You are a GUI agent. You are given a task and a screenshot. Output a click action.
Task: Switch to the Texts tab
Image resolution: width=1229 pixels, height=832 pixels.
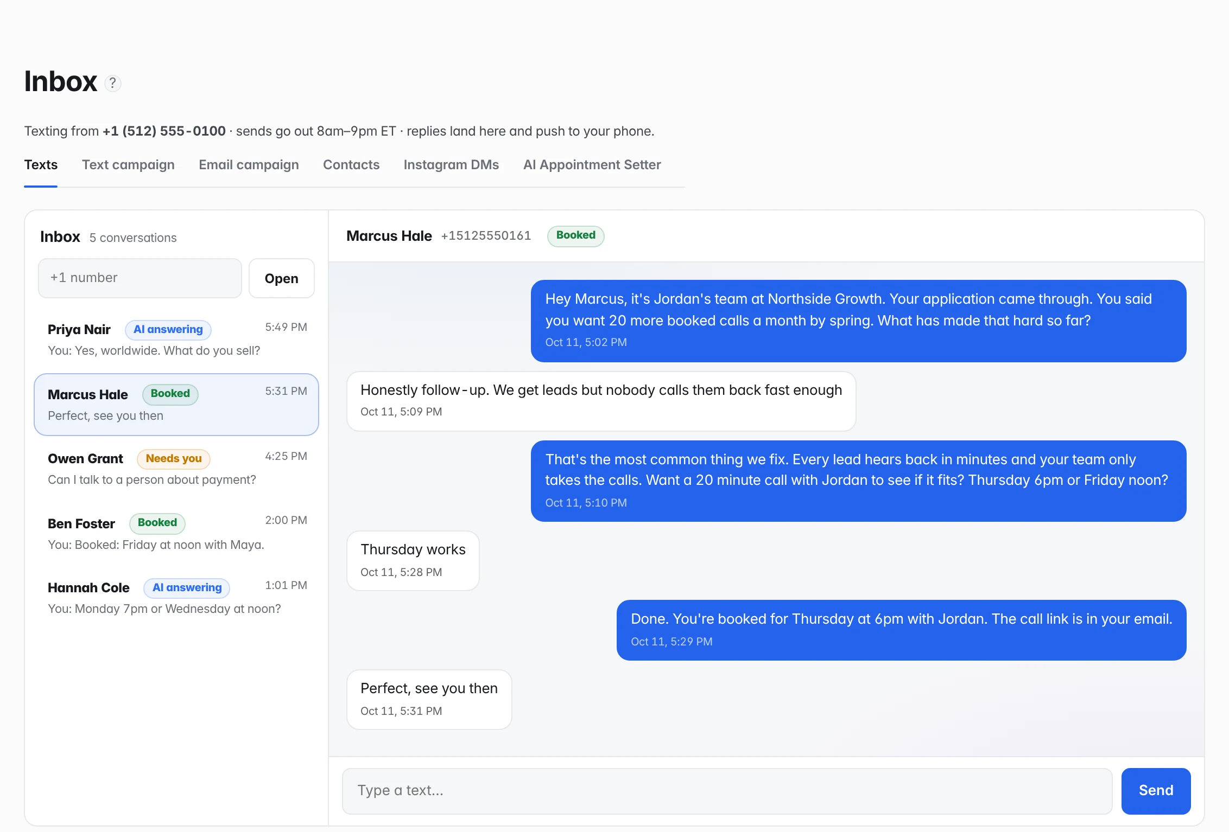pyautogui.click(x=41, y=165)
